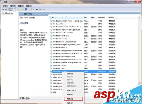
Task: Select 服务(本地) in the left tree pane
Action: tap(9, 14)
